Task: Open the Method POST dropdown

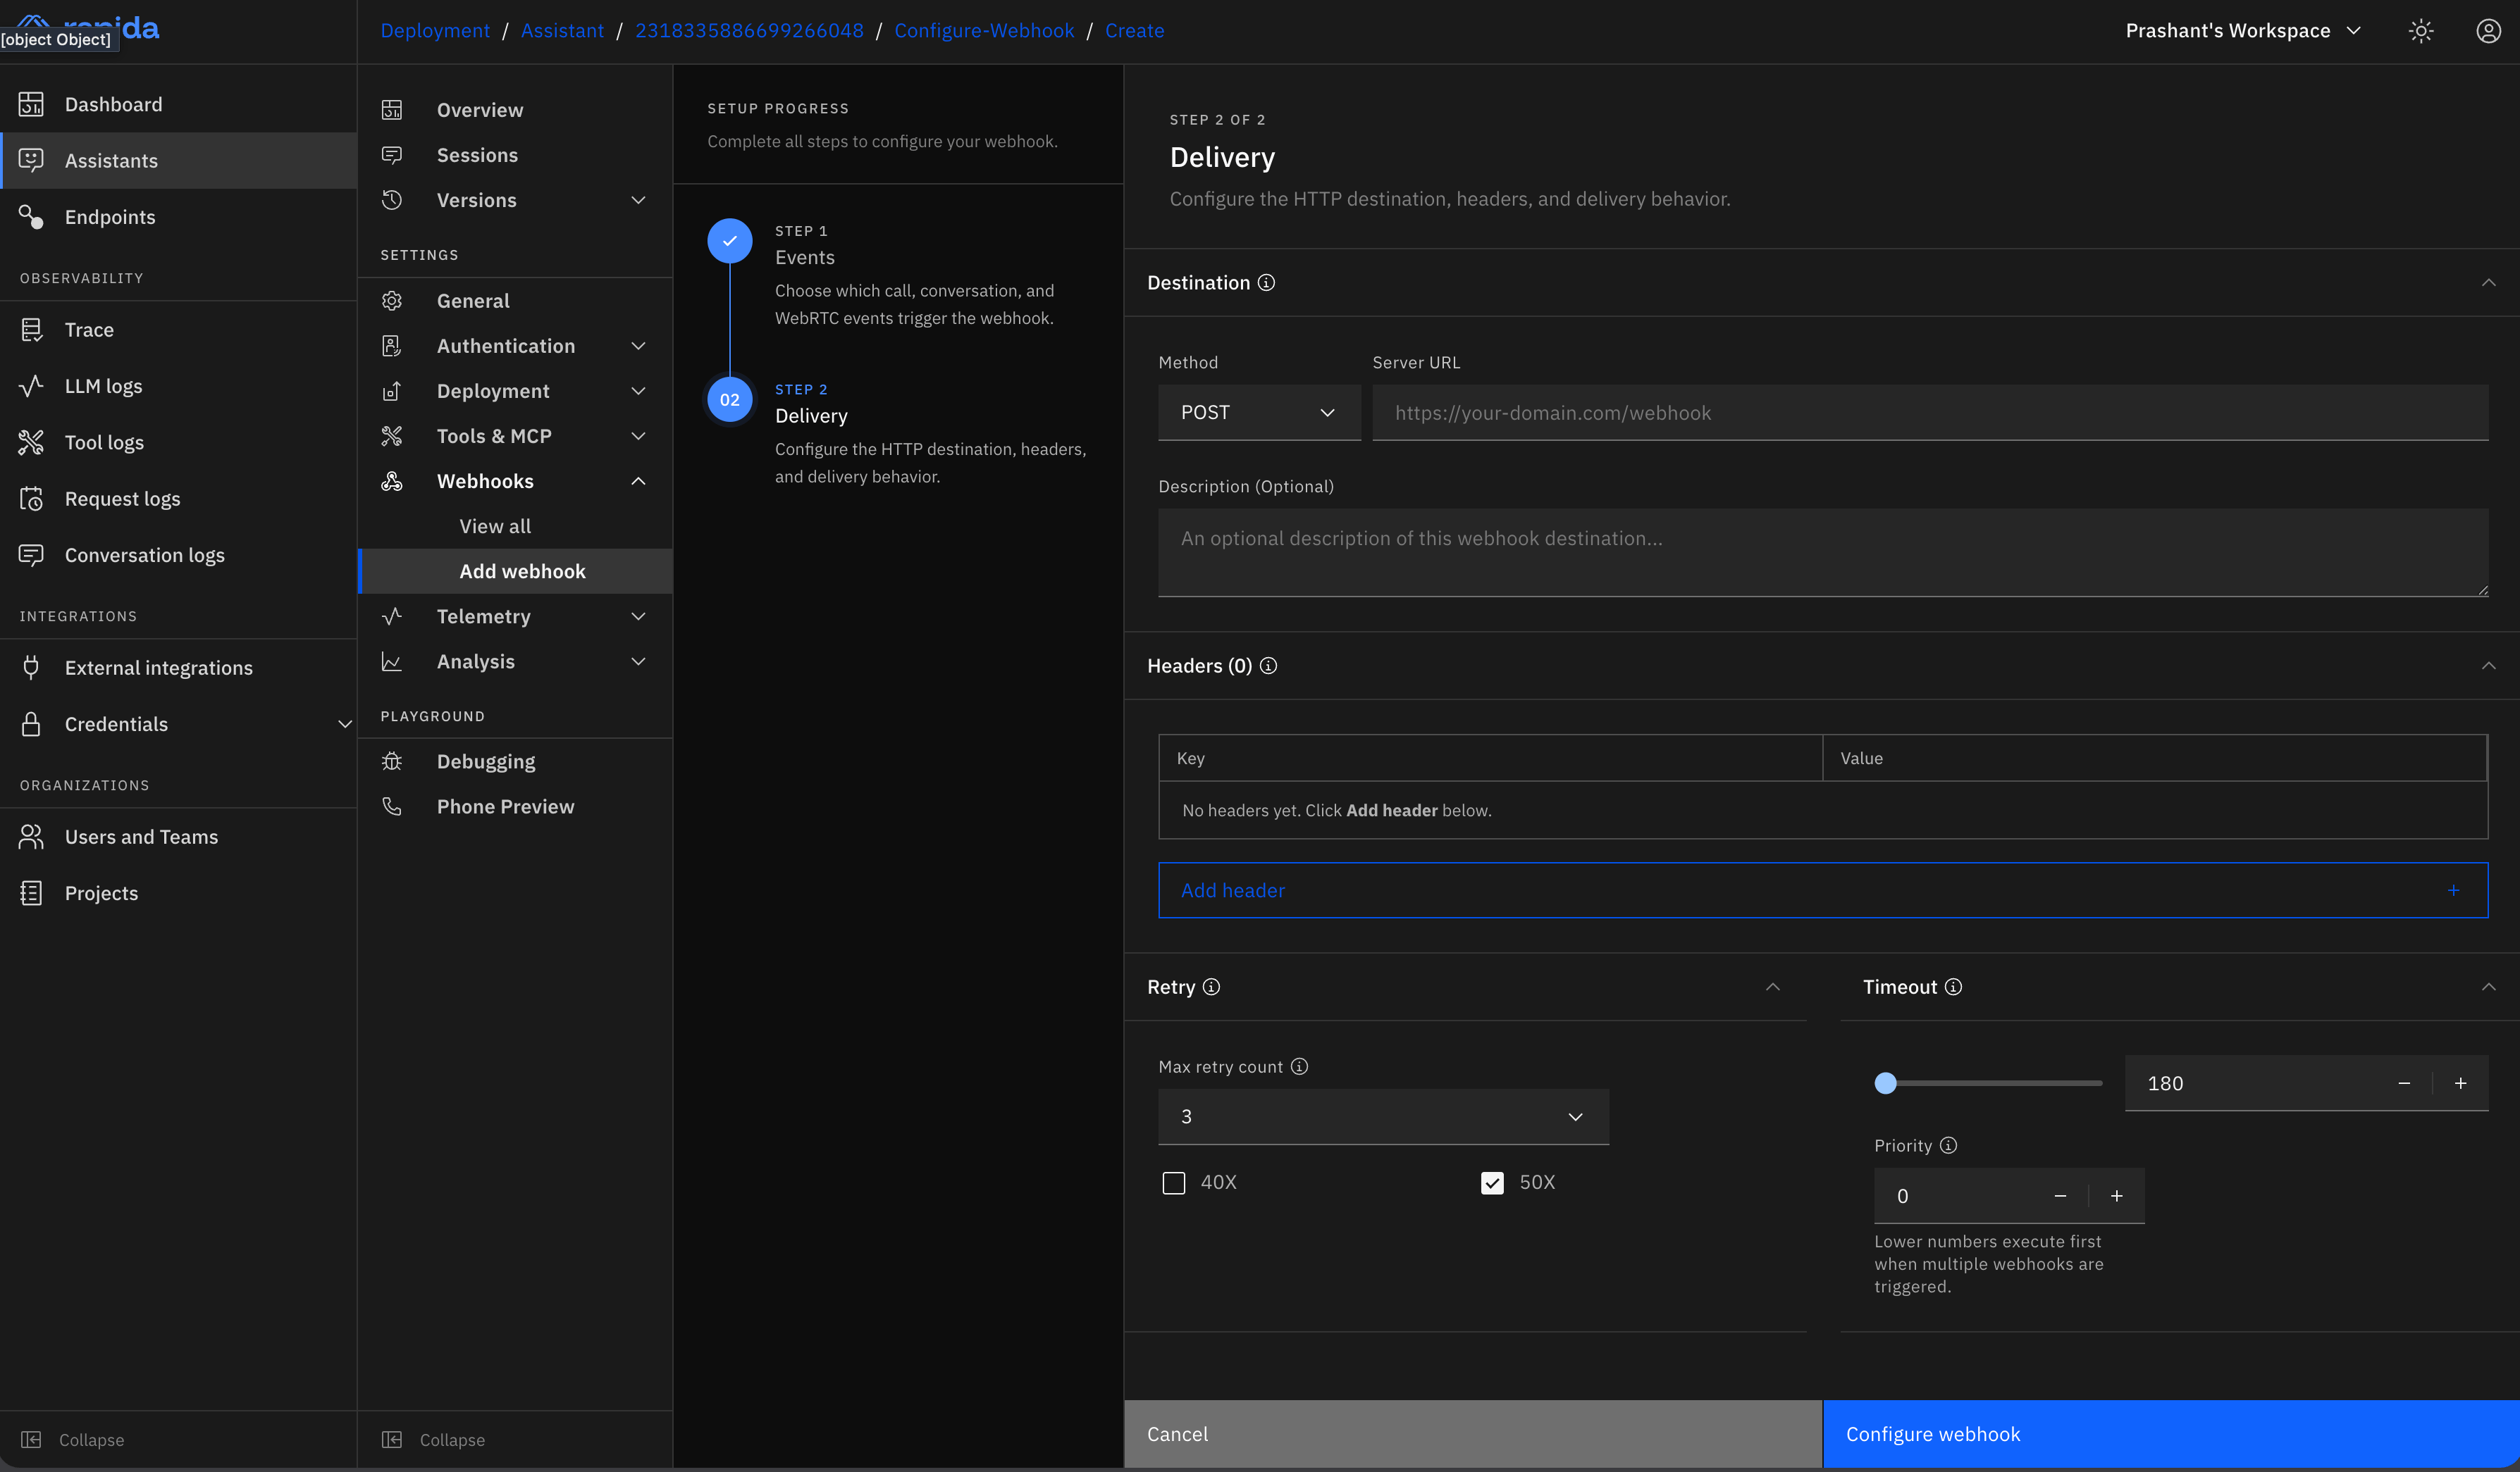Action: click(x=1259, y=413)
